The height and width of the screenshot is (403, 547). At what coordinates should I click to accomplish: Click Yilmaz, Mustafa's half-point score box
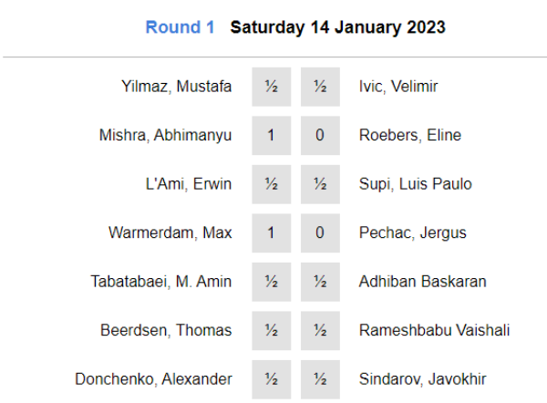pyautogui.click(x=272, y=87)
